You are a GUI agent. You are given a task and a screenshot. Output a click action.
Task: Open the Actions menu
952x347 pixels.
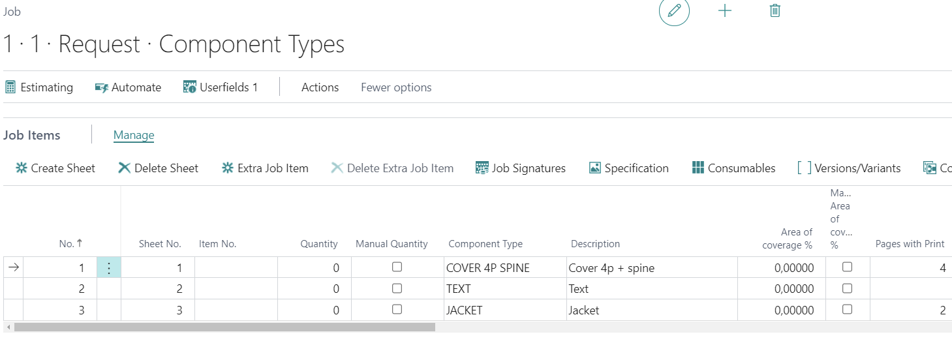(320, 87)
